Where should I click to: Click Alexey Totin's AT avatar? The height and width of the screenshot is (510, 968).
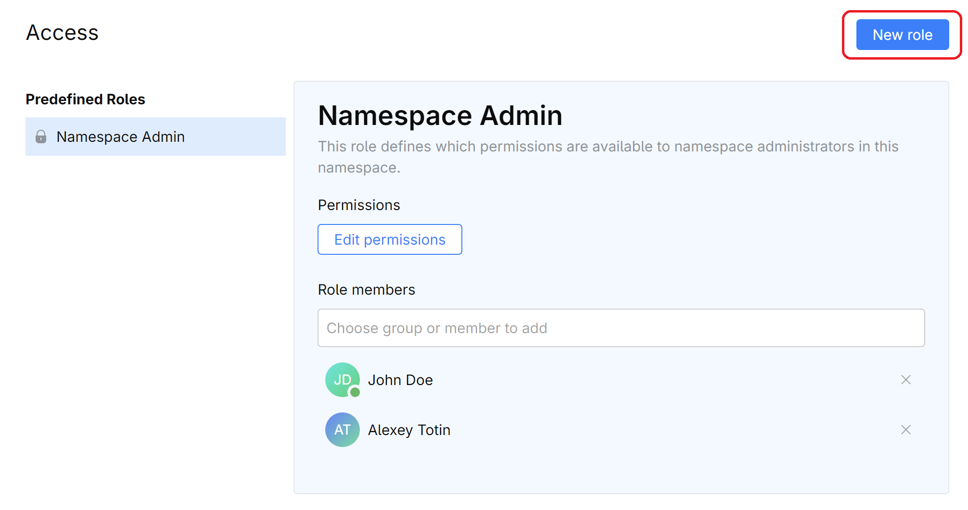342,430
